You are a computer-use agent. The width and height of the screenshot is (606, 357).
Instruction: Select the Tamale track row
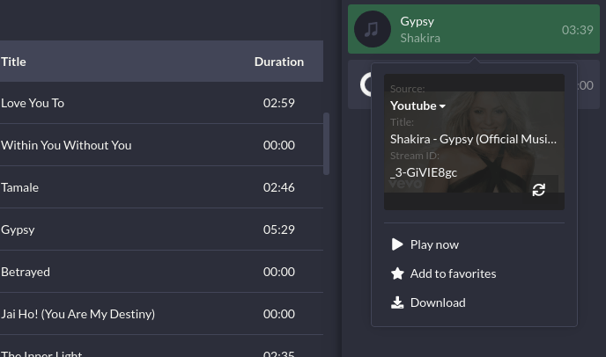click(161, 187)
